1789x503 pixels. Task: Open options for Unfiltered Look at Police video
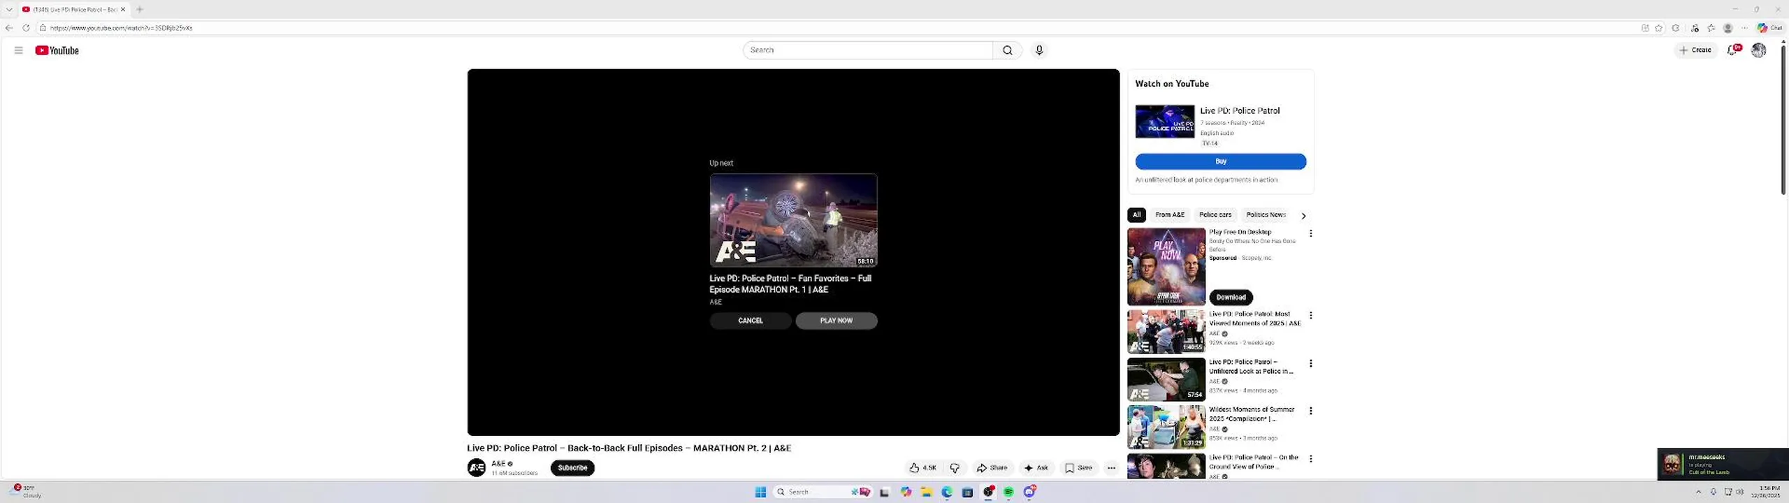1310,363
